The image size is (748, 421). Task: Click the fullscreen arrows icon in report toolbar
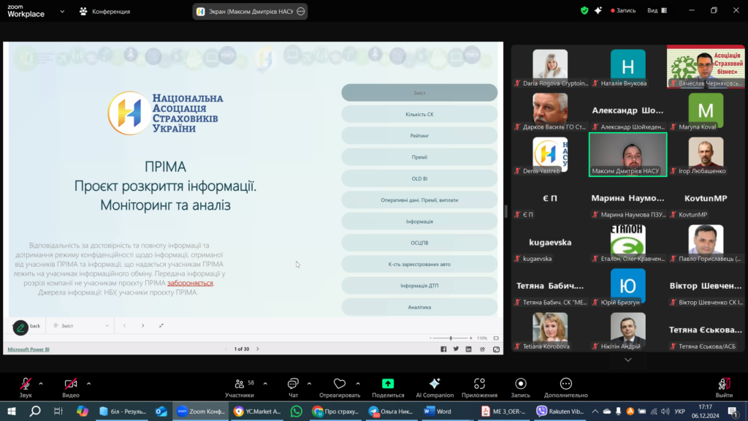coord(161,326)
